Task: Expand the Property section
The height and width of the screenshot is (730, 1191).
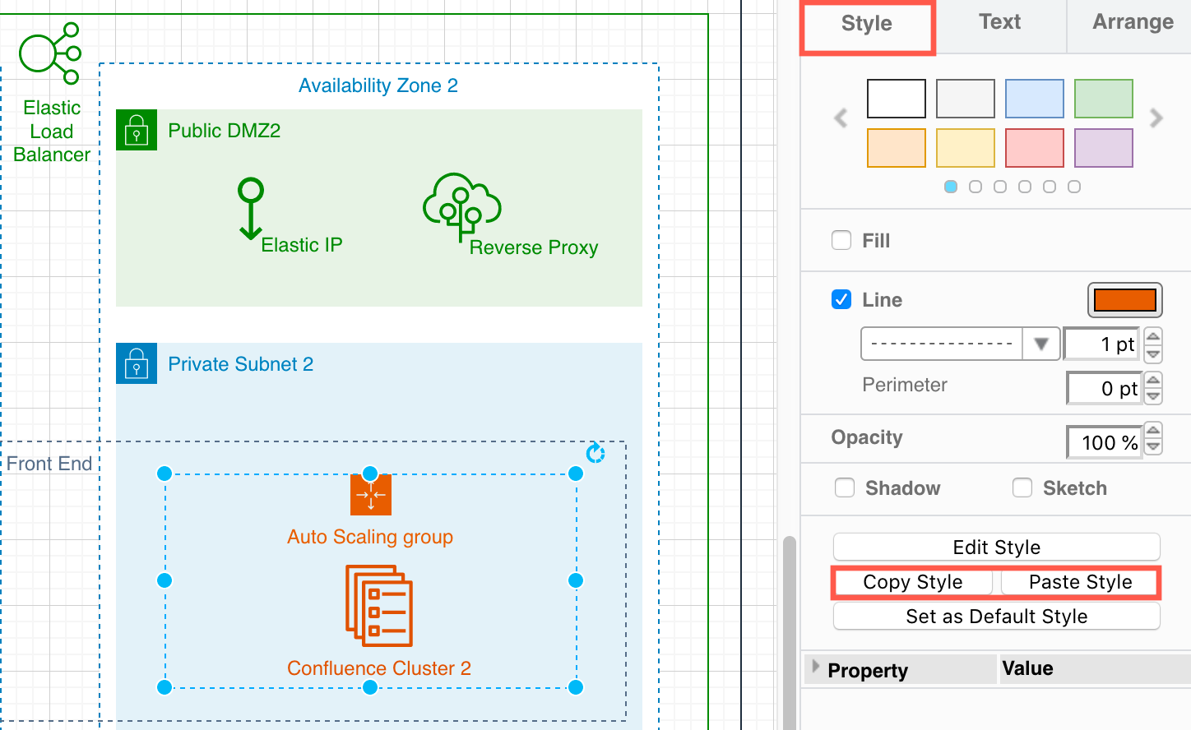Action: (815, 668)
